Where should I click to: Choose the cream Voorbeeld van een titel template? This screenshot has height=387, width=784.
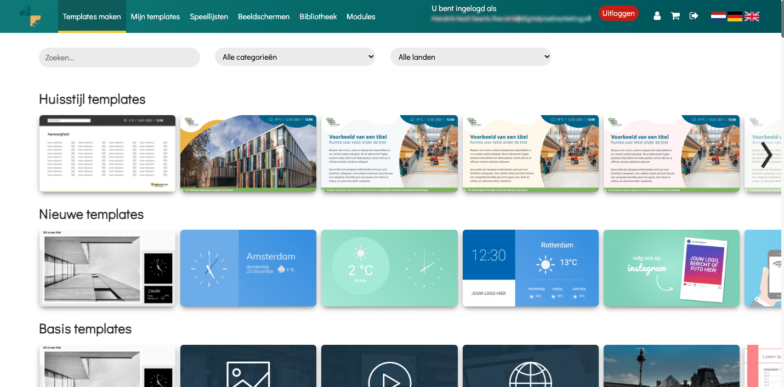(531, 153)
